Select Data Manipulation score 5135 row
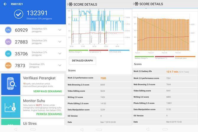The width and height of the screenshot is (198, 132). (x=165, y=110)
